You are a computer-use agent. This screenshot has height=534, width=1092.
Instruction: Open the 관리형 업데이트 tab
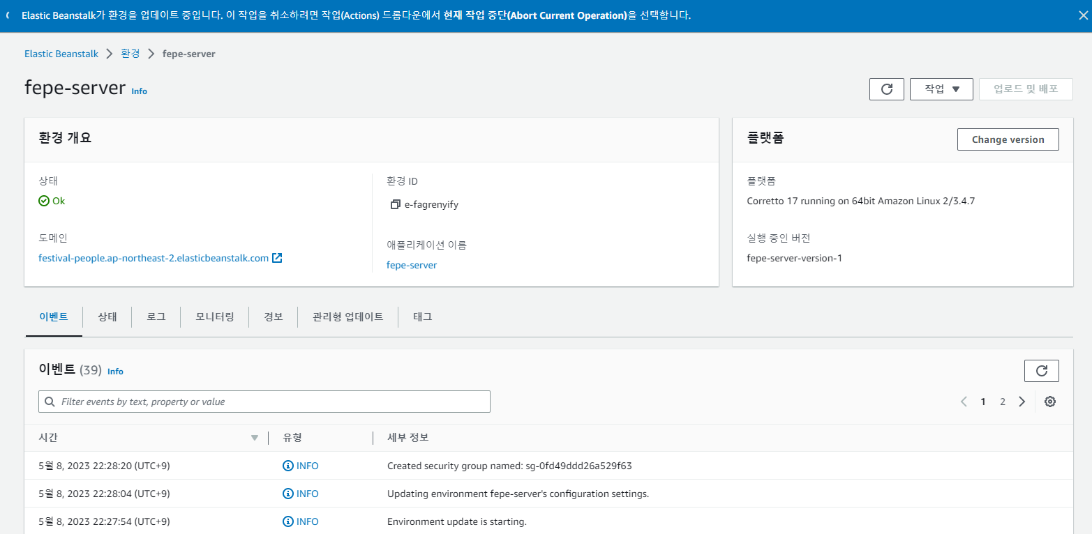(348, 316)
